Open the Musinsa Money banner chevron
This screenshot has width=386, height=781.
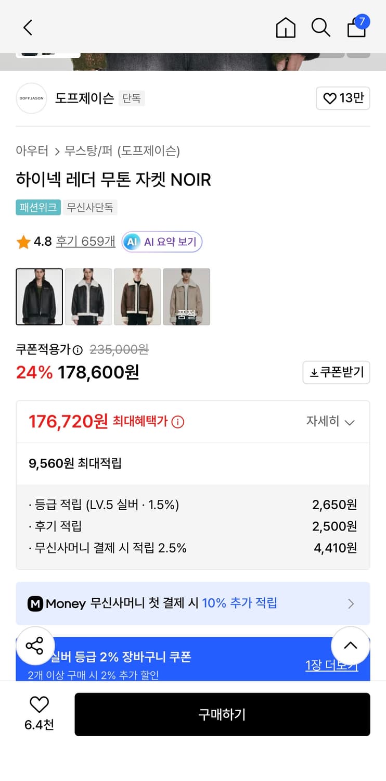[x=351, y=603]
